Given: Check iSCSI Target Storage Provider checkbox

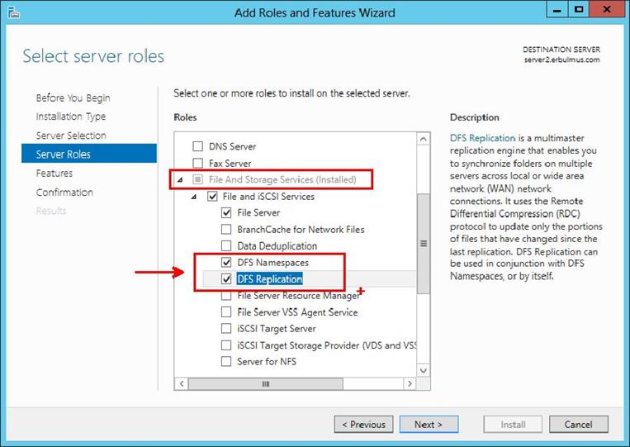Looking at the screenshot, I should tap(226, 345).
